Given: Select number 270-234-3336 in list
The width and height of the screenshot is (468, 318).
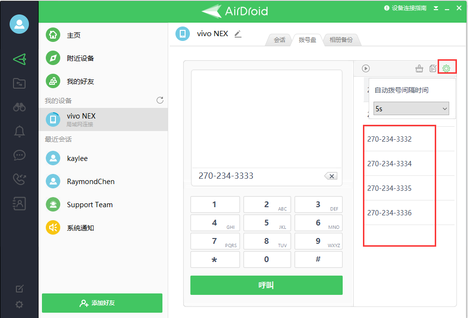Looking at the screenshot, I should click(409, 212).
